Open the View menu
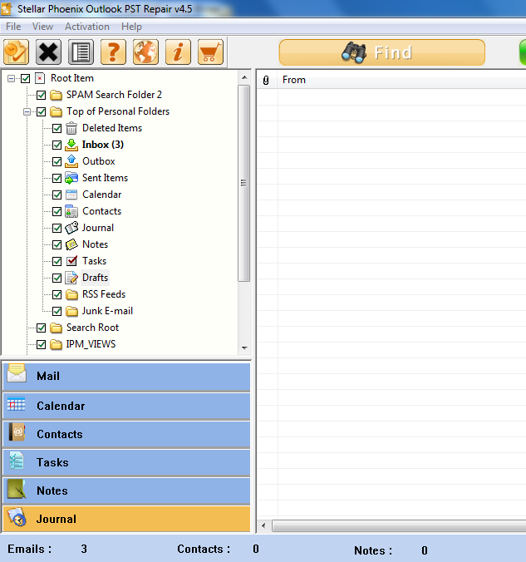Image resolution: width=526 pixels, height=562 pixels. pyautogui.click(x=42, y=27)
